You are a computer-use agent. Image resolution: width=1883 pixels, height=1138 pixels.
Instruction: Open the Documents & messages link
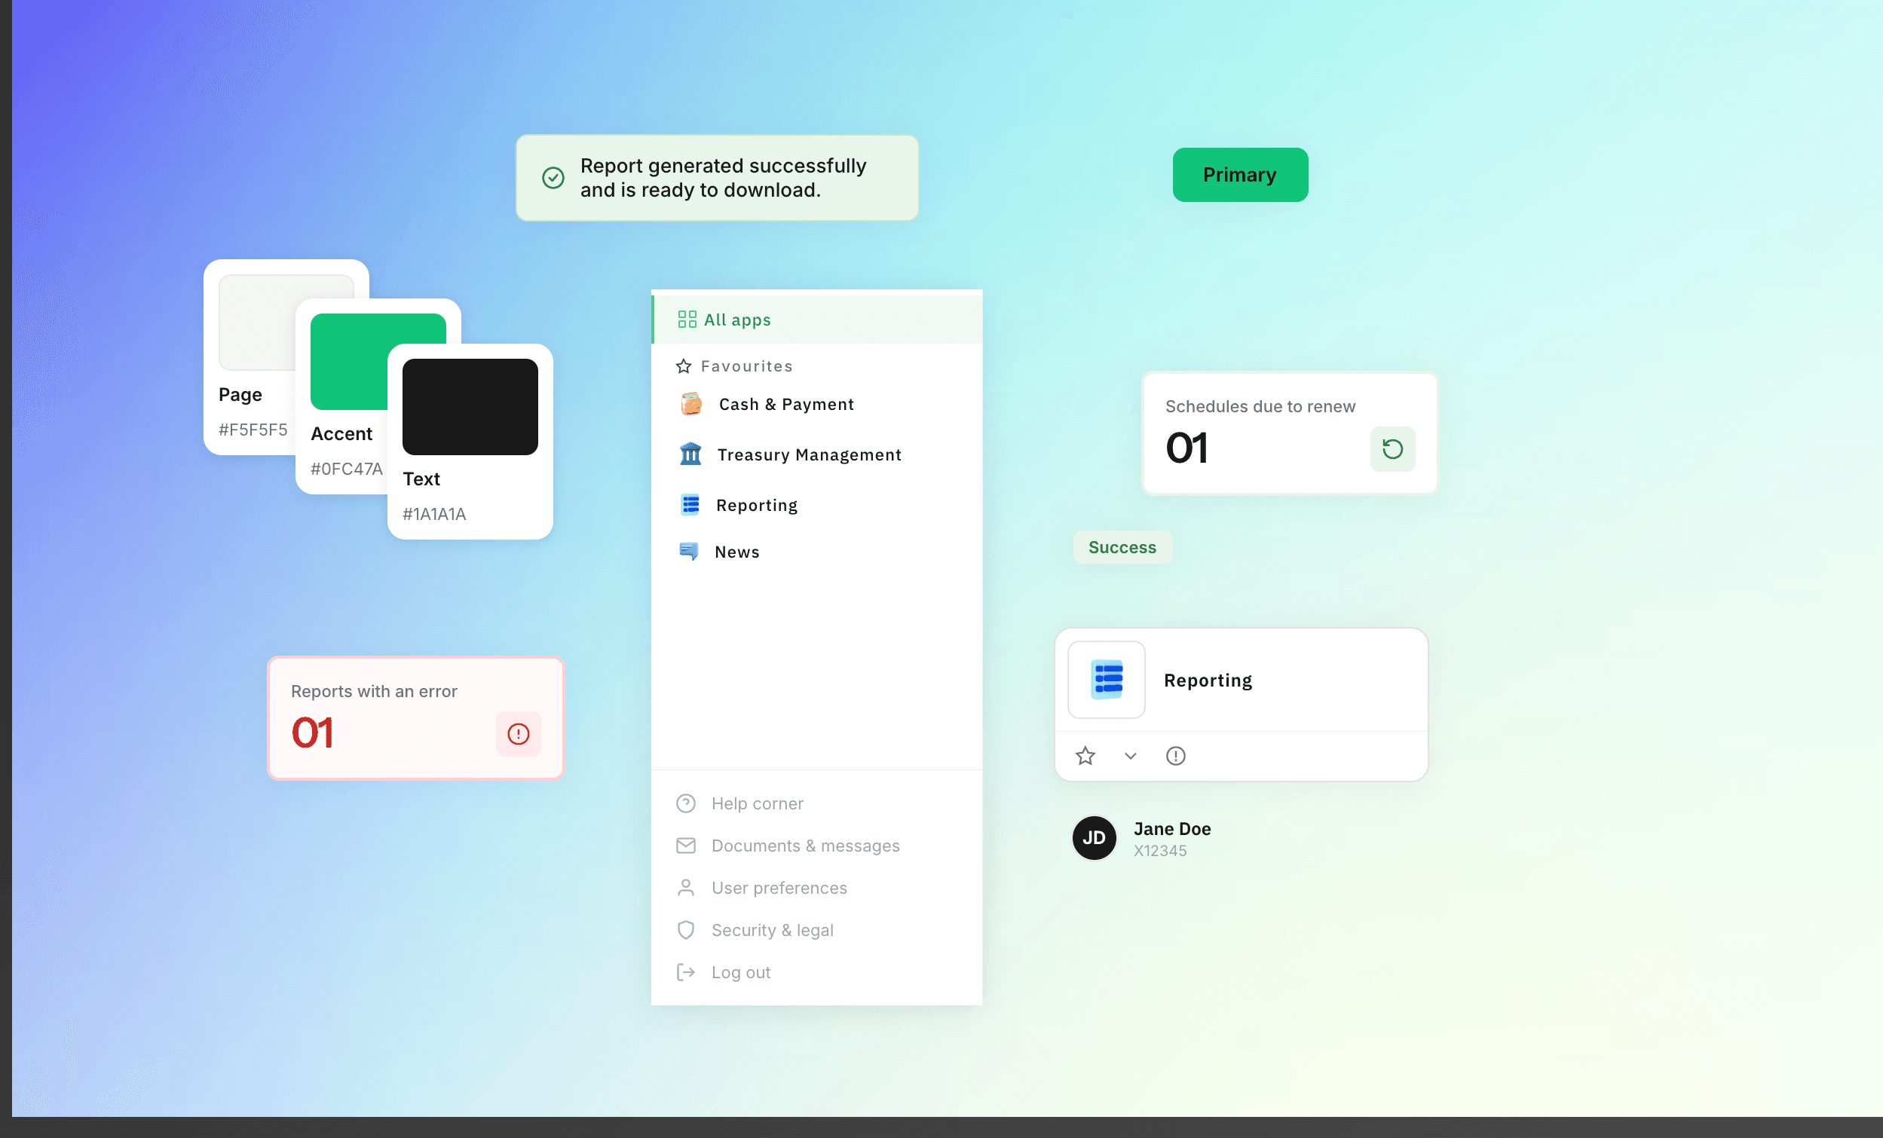click(x=806, y=846)
